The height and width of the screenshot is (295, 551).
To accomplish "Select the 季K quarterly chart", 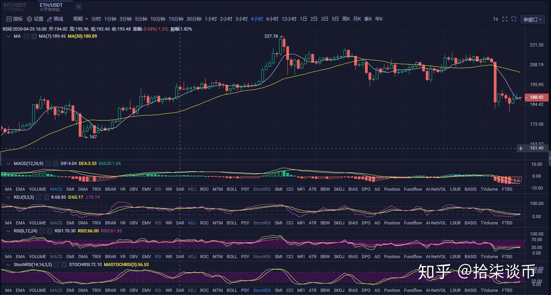I will point(368,19).
